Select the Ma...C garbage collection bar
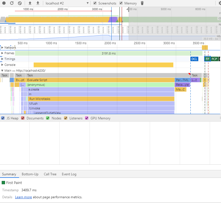Image resolution: width=221 pixels, height=203 pixels. 181,89
